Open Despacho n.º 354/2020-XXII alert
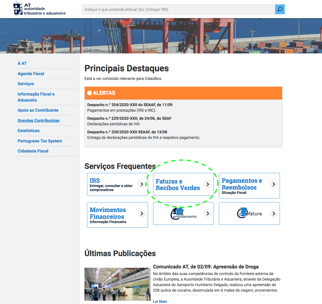The width and height of the screenshot is (322, 304). tap(130, 105)
